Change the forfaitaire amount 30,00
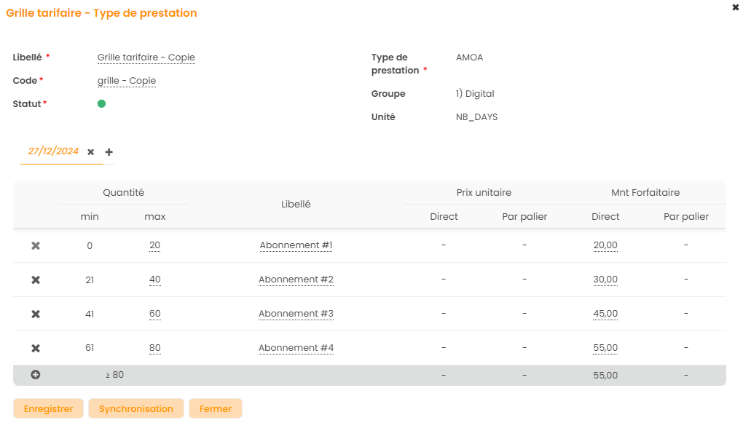743x428 pixels. click(605, 280)
